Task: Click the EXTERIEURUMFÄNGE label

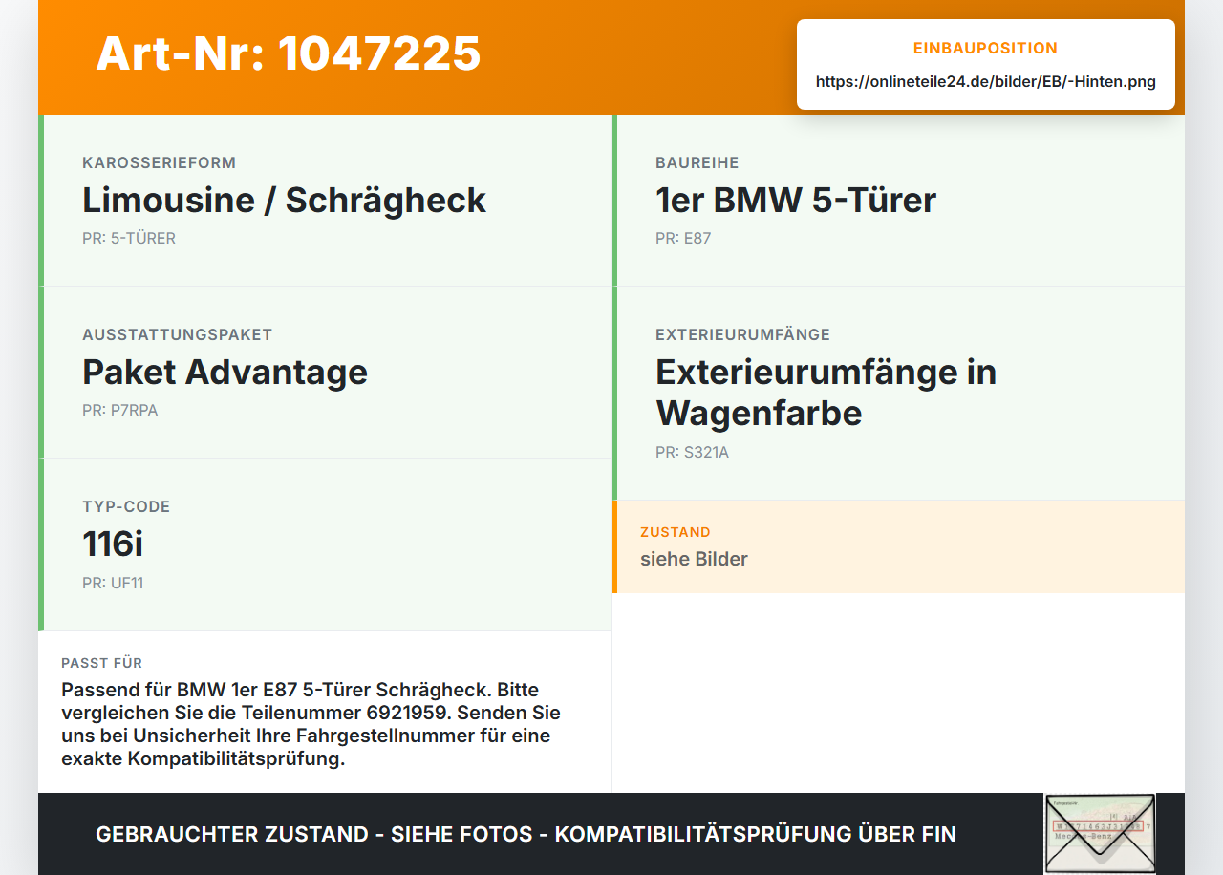Action: 742,335
